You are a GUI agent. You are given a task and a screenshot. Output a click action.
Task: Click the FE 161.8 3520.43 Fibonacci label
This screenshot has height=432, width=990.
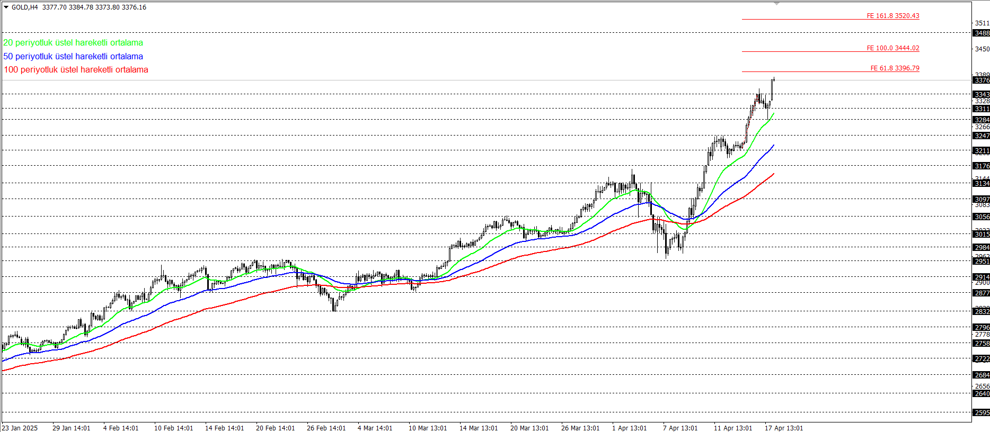[x=893, y=16]
